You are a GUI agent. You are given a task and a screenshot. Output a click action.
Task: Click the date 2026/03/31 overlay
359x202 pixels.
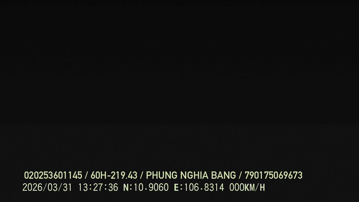tap(47, 187)
